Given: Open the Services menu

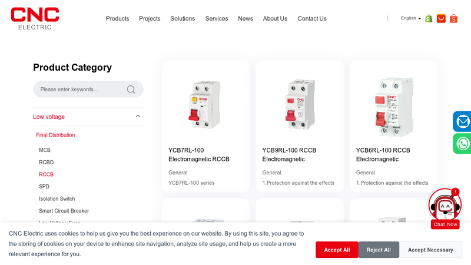Looking at the screenshot, I should [x=217, y=19].
